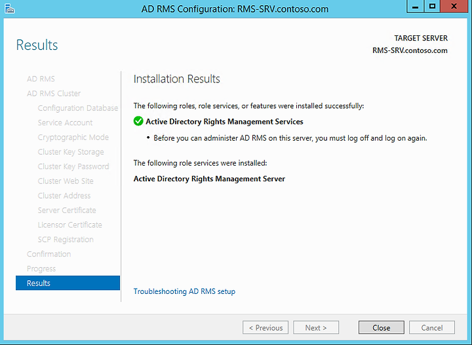Click the AD RMS Configuration window icon
Screen dimensions: 472x345
[x=10, y=9]
